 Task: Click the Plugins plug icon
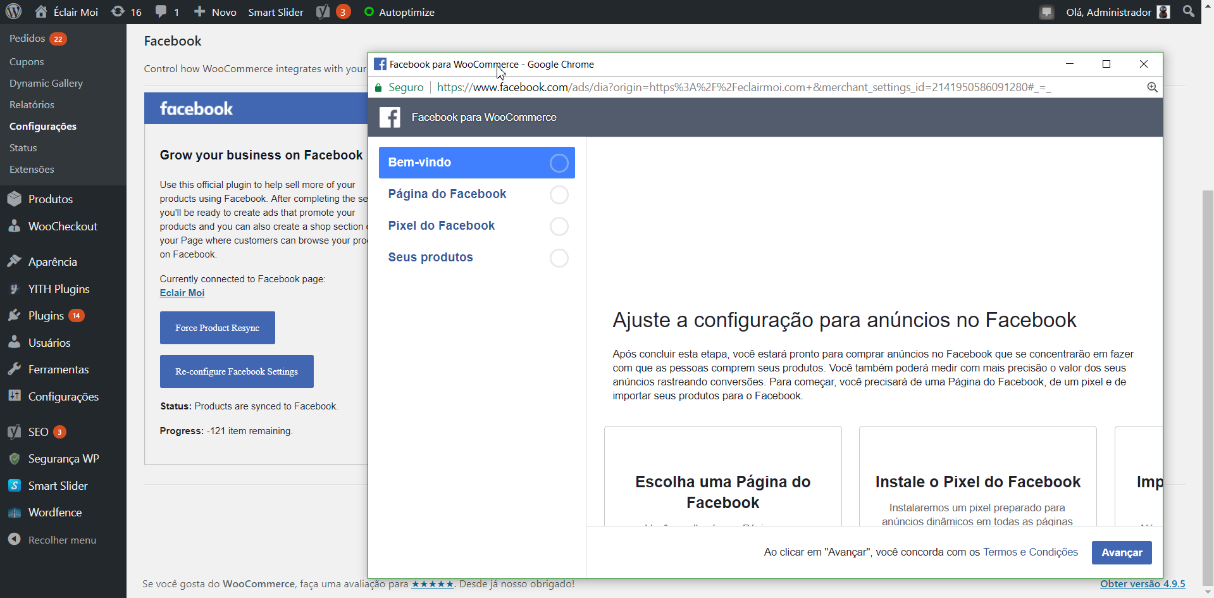coord(15,315)
